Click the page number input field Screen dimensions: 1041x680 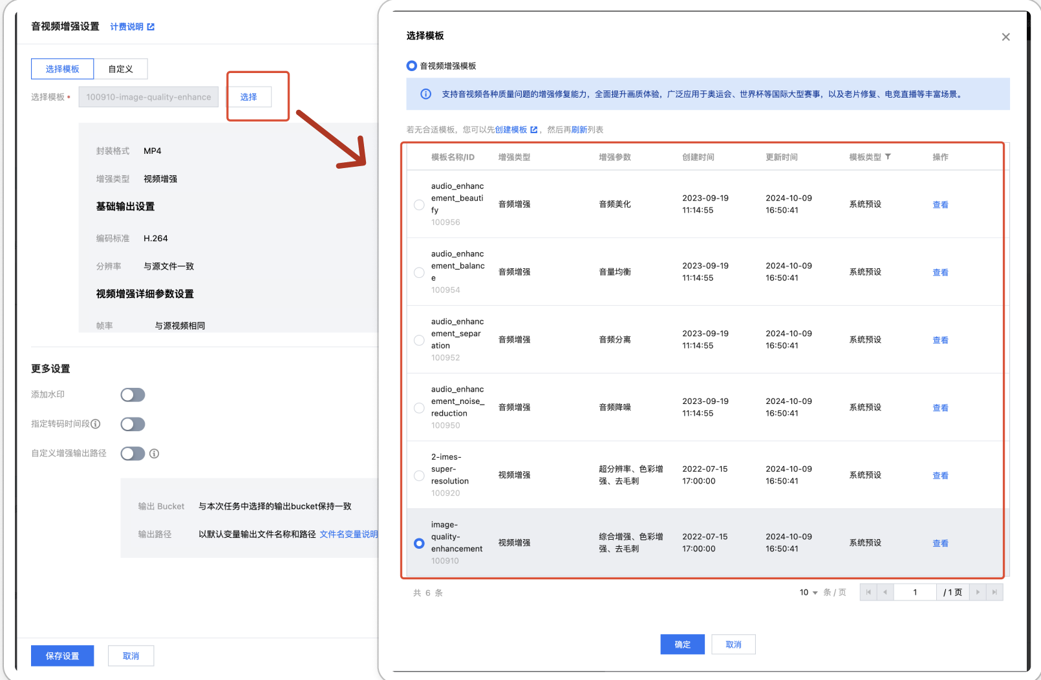coord(915,592)
